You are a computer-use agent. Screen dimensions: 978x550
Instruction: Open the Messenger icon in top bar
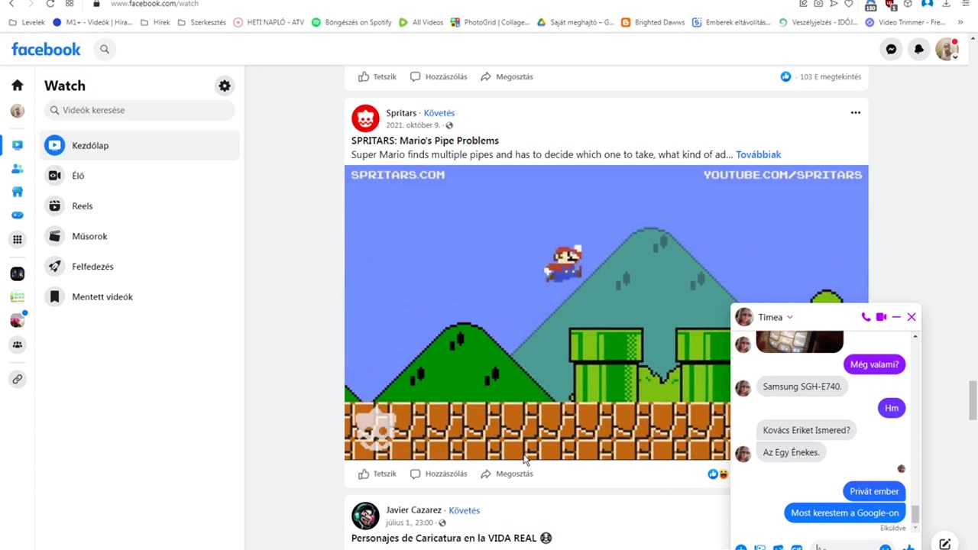point(891,50)
